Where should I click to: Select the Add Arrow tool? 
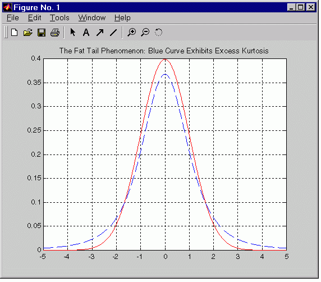[x=100, y=33]
